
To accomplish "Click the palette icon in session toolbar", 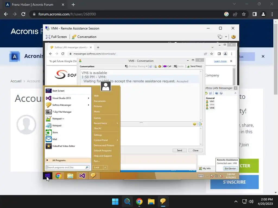I will pyautogui.click(x=233, y=37).
